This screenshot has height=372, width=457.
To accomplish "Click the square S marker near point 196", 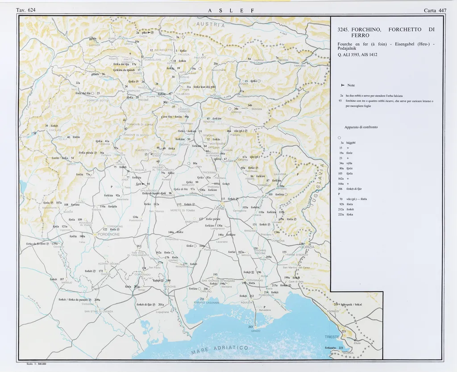I will (x=253, y=272).
